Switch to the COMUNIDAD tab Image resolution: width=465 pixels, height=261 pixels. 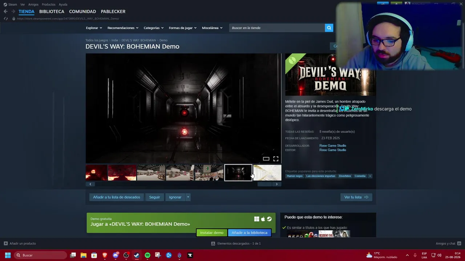pyautogui.click(x=82, y=12)
